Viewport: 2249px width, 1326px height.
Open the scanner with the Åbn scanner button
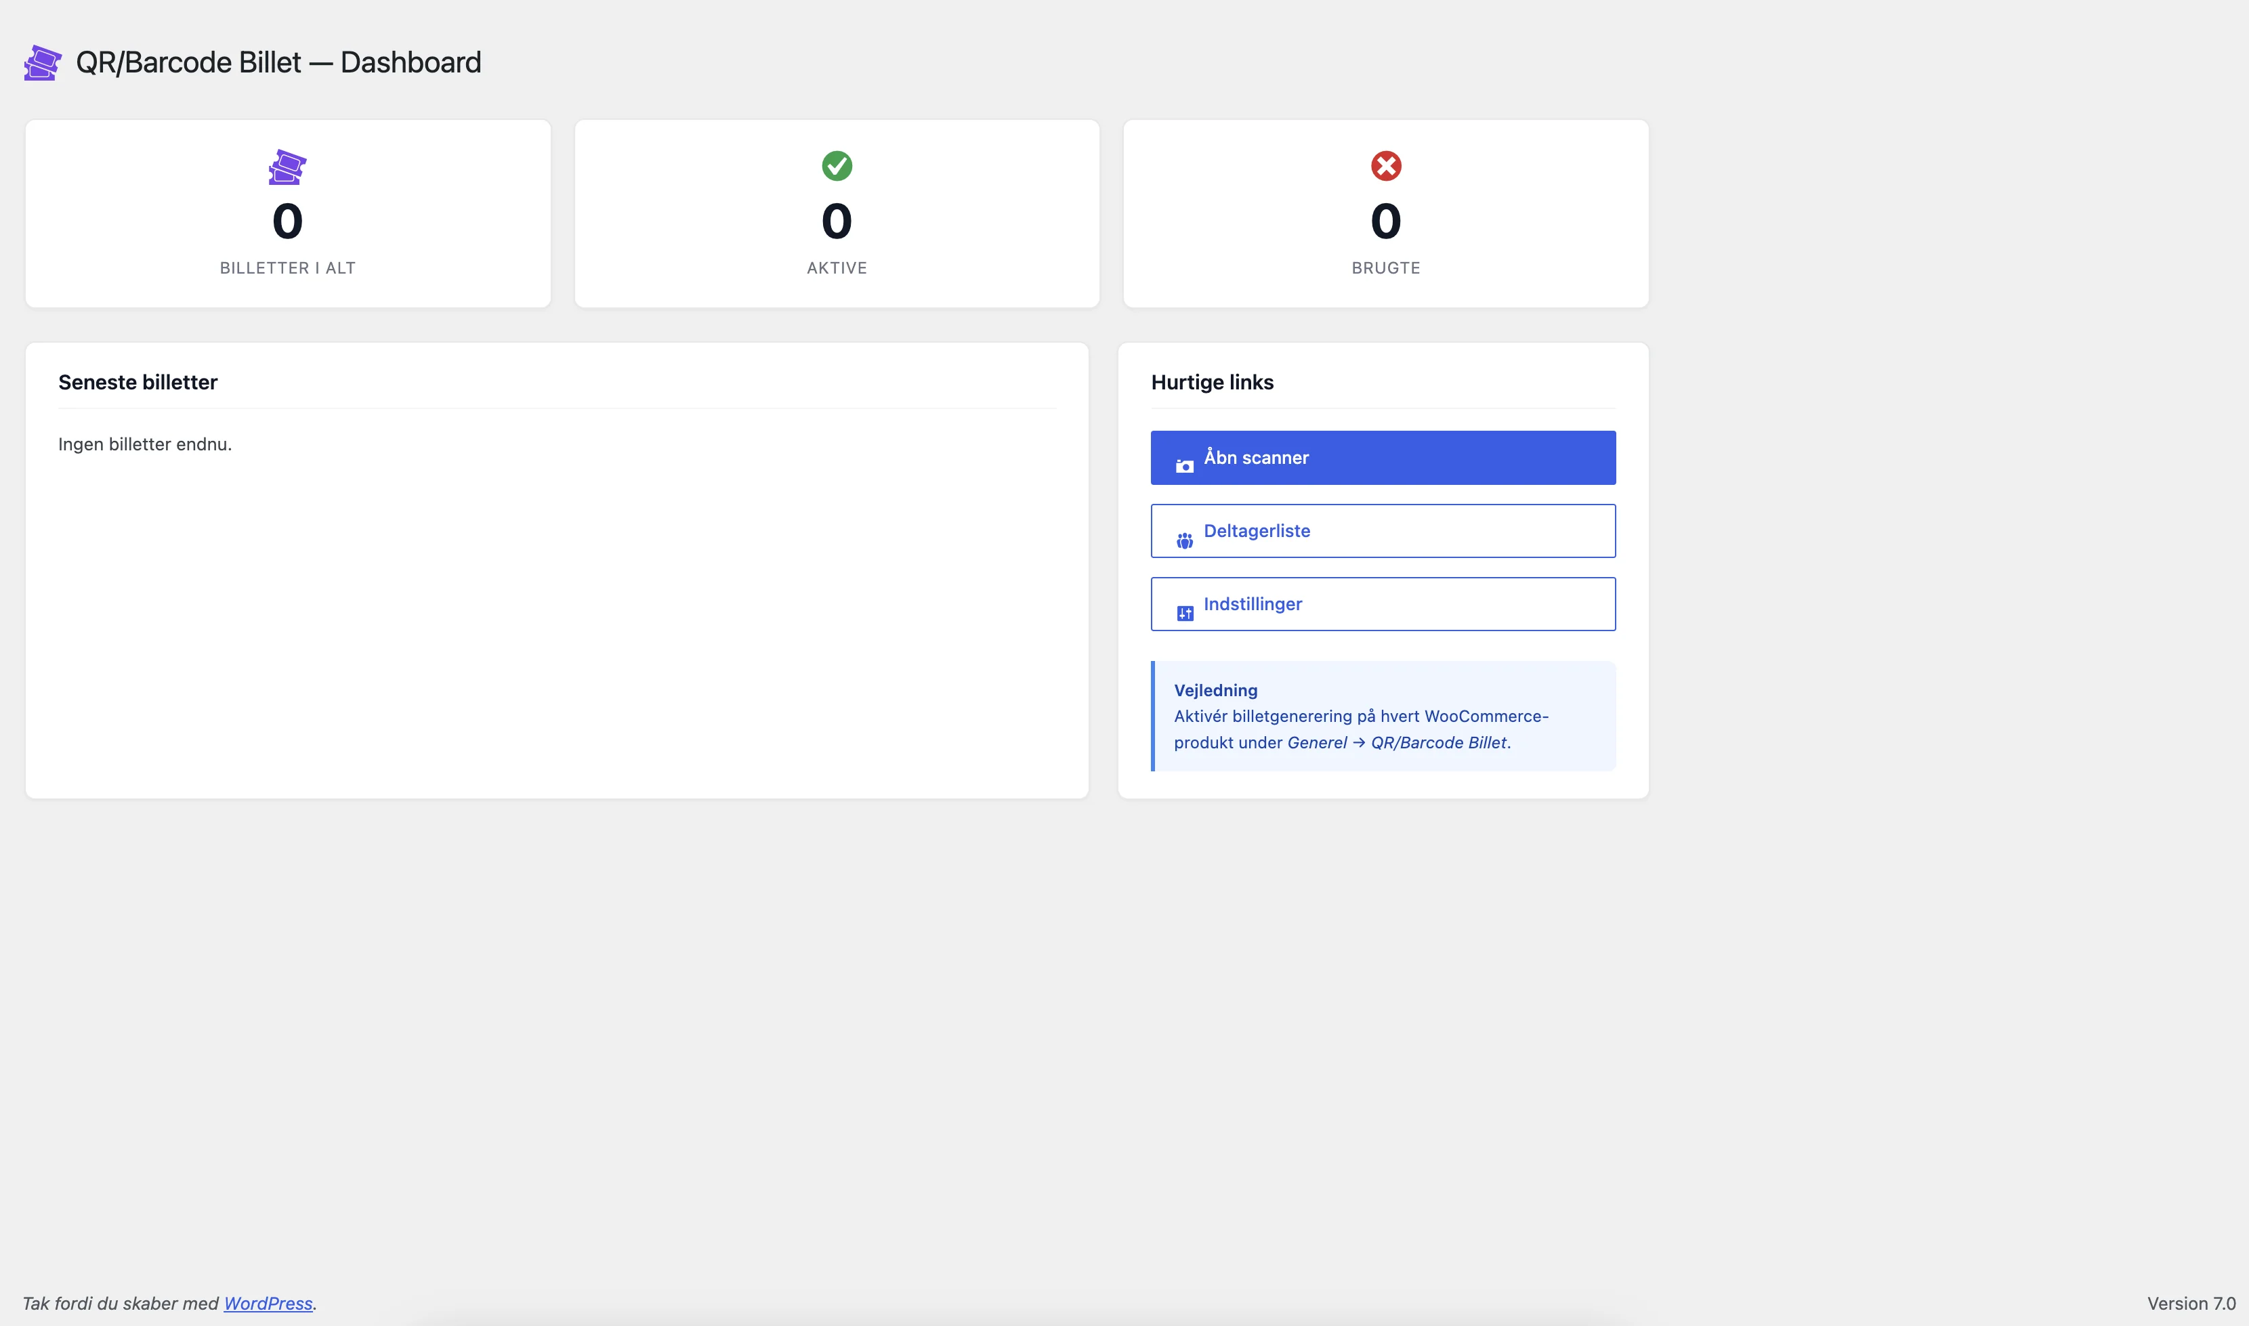tap(1383, 458)
